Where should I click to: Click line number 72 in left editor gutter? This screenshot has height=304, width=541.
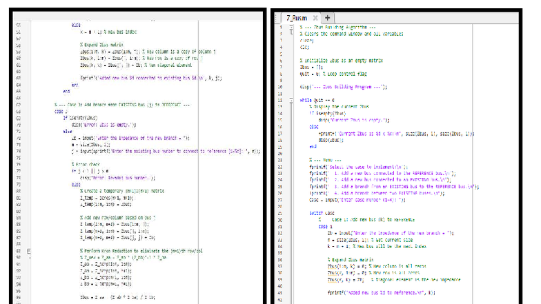point(18,138)
